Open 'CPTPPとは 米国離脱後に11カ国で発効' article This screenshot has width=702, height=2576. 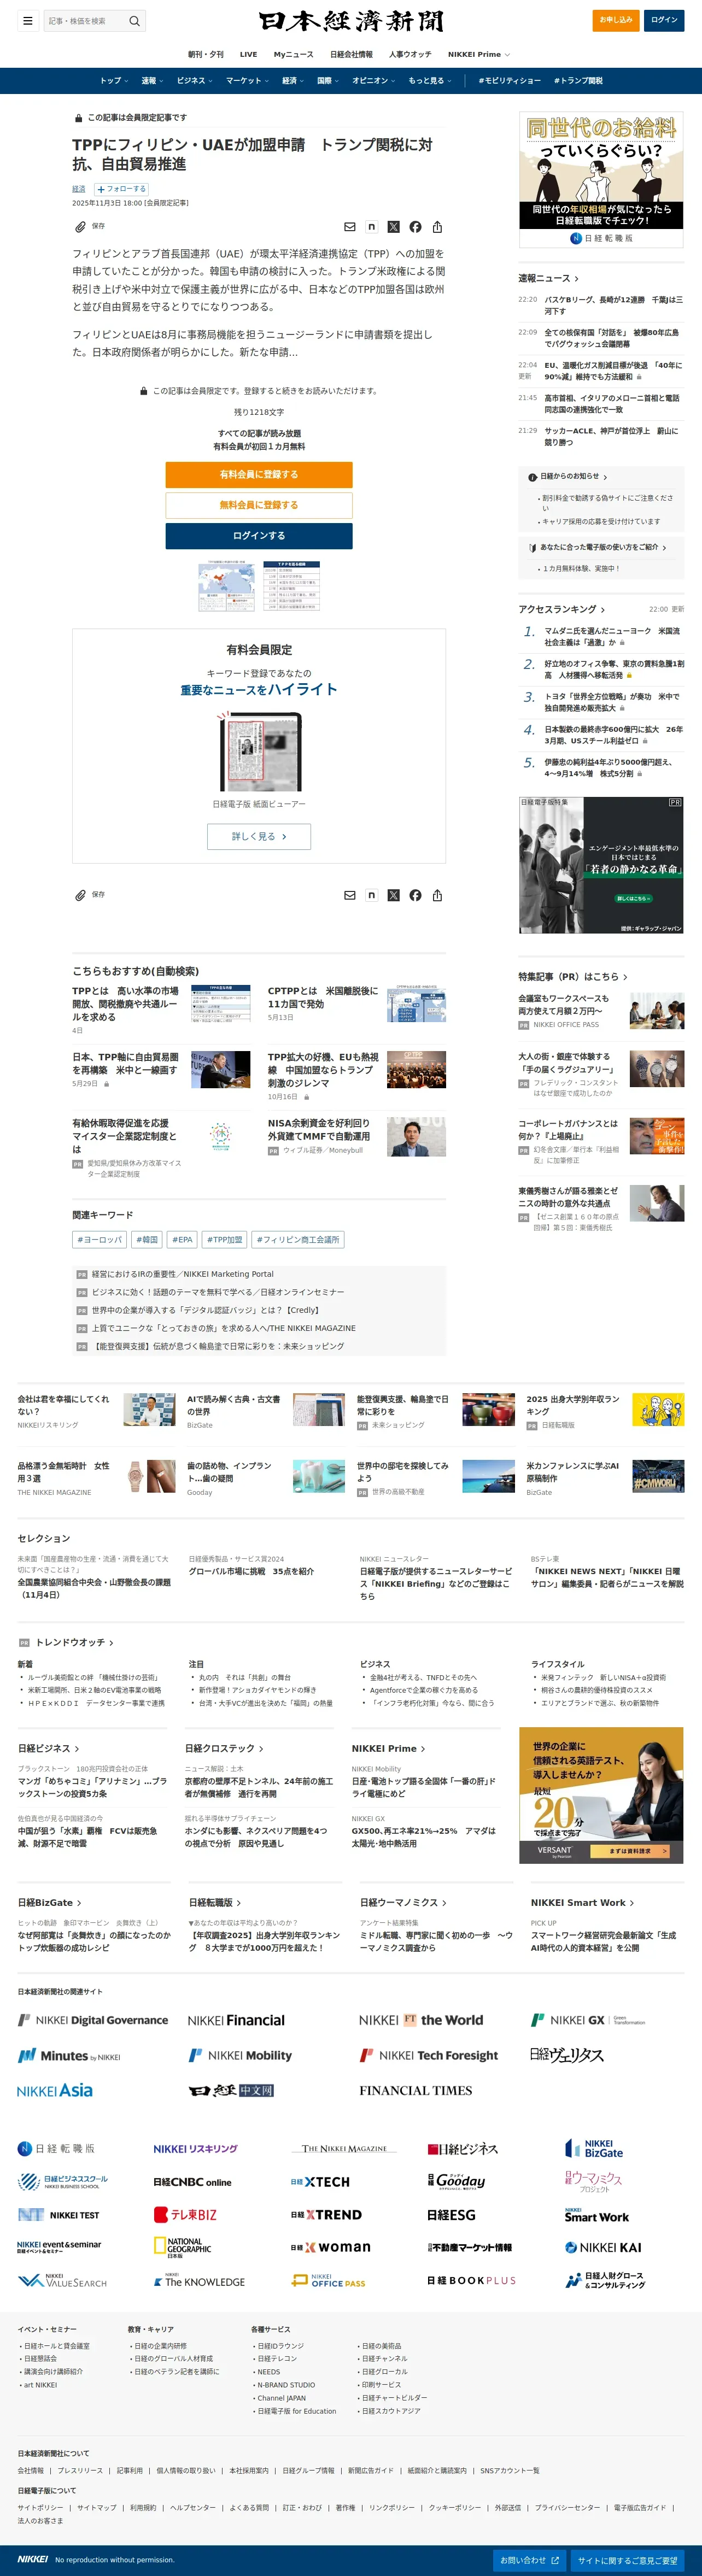click(x=323, y=997)
